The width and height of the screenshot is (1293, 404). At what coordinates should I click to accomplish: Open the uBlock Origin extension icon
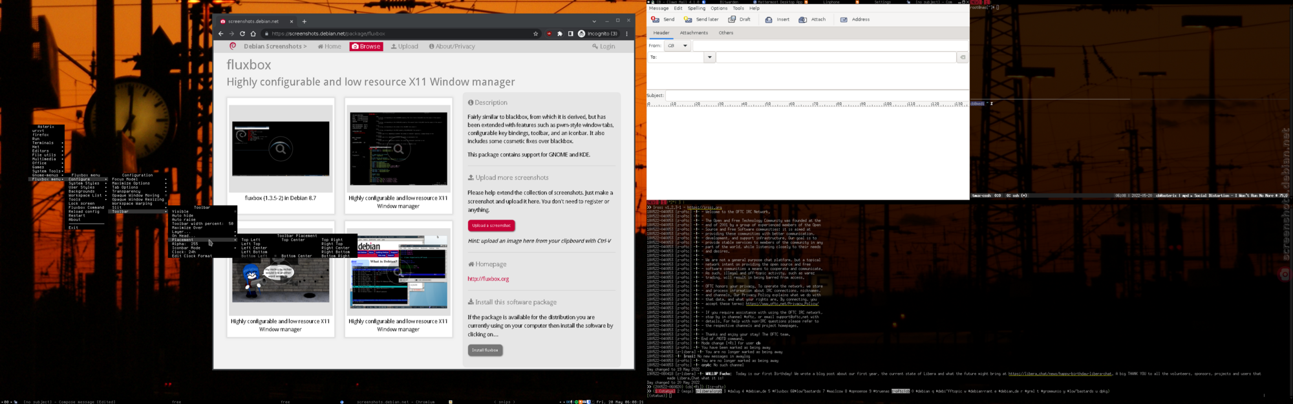click(x=550, y=34)
